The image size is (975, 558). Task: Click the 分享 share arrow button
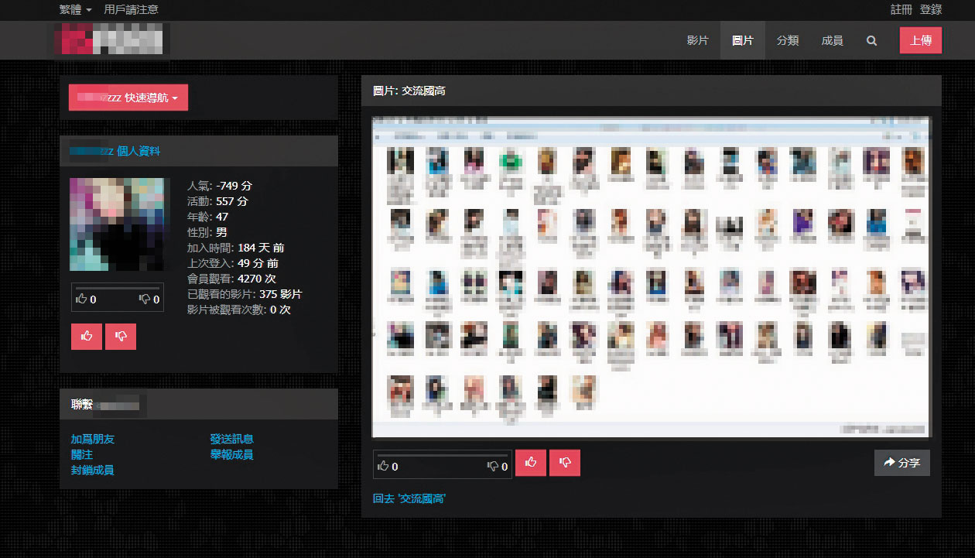pos(901,463)
